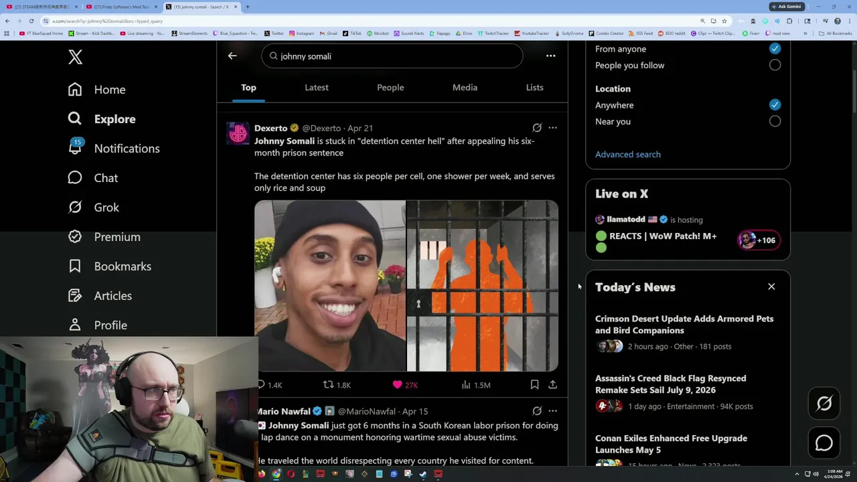Open the Twitter bookmark in bookmarks bar
857x482 pixels.
coord(274,33)
